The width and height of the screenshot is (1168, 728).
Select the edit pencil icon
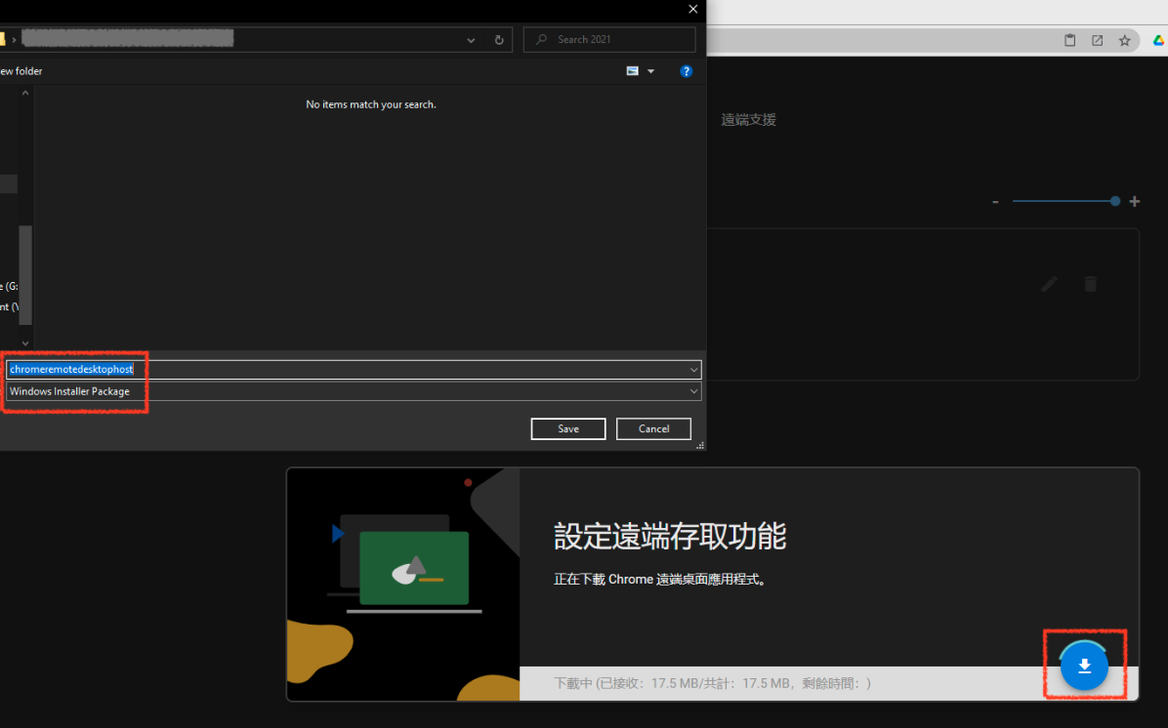click(x=1048, y=284)
